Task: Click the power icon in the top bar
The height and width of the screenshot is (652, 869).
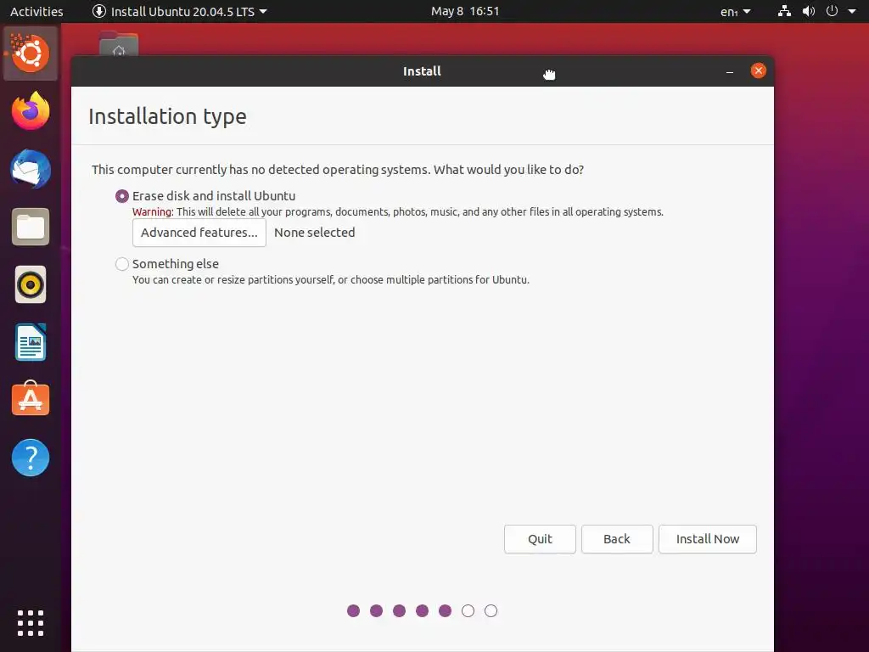Action: 832,11
